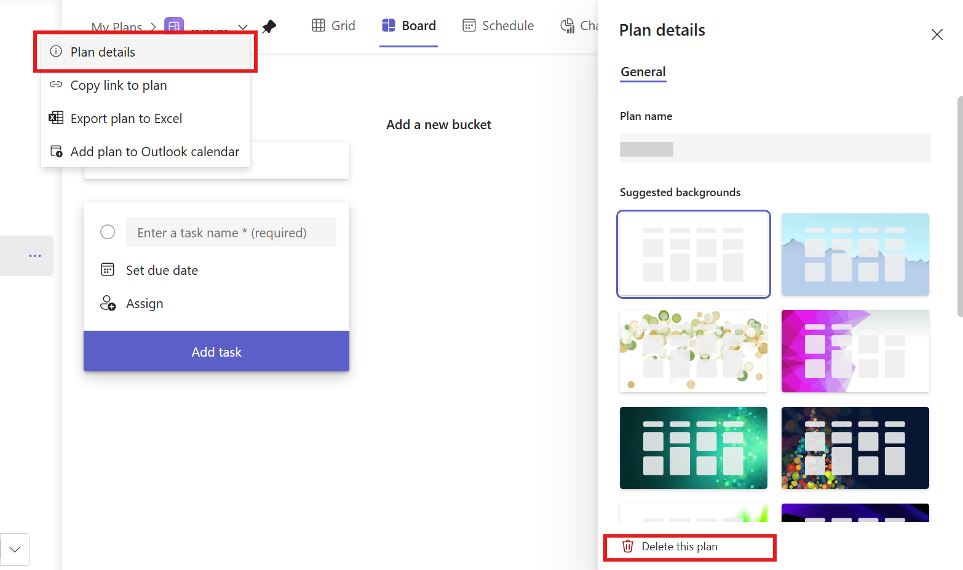Click the calendar icon next to Set due date
Screen dimensions: 963x570
[x=108, y=270]
